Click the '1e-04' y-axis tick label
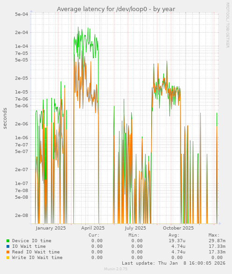Image resolution: width=232 pixels, height=274 pixels. tap(21, 46)
